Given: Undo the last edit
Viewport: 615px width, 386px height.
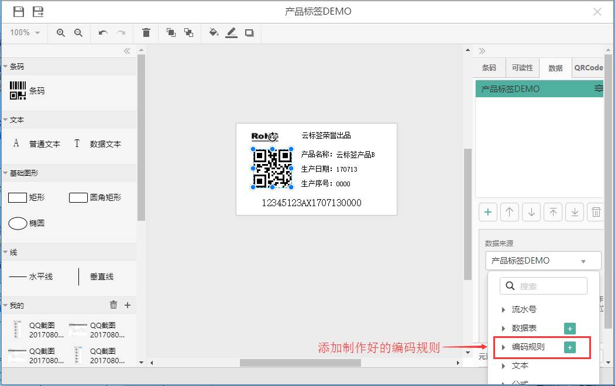Looking at the screenshot, I should coord(103,33).
